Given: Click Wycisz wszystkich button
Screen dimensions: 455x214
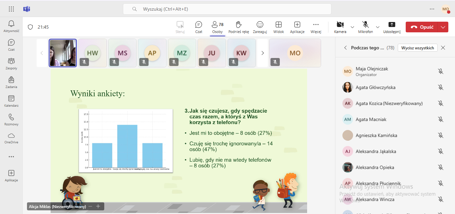Looking at the screenshot, I should pyautogui.click(x=417, y=48).
